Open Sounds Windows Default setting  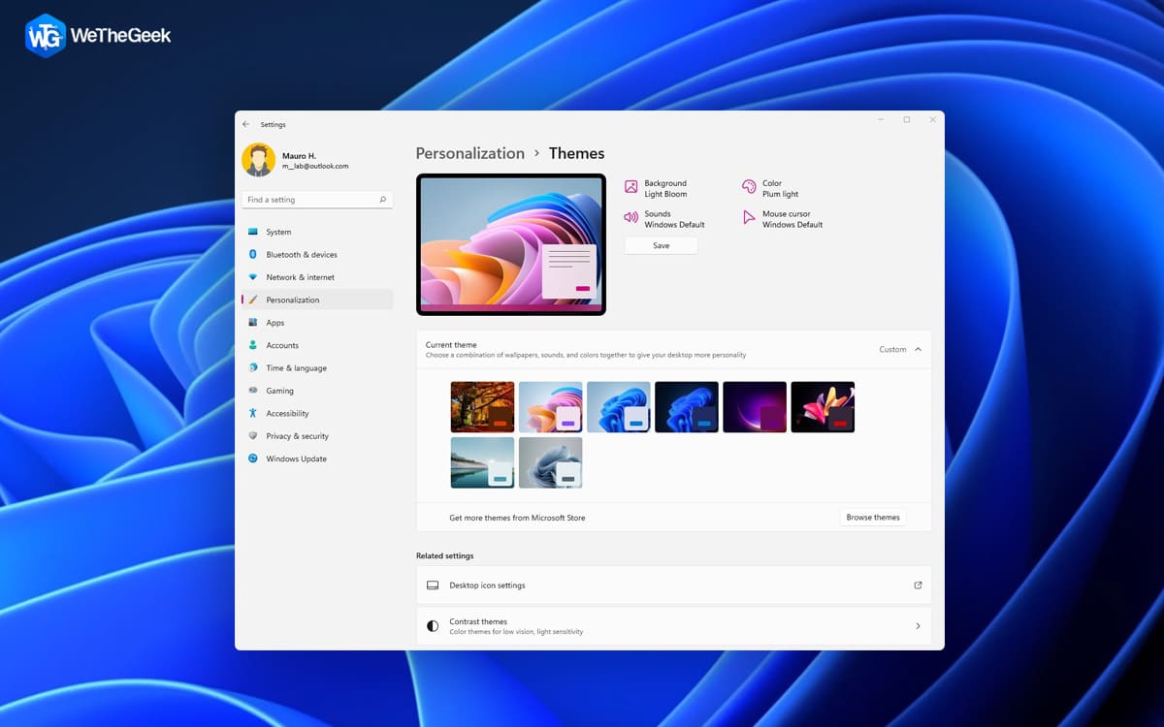pos(664,219)
